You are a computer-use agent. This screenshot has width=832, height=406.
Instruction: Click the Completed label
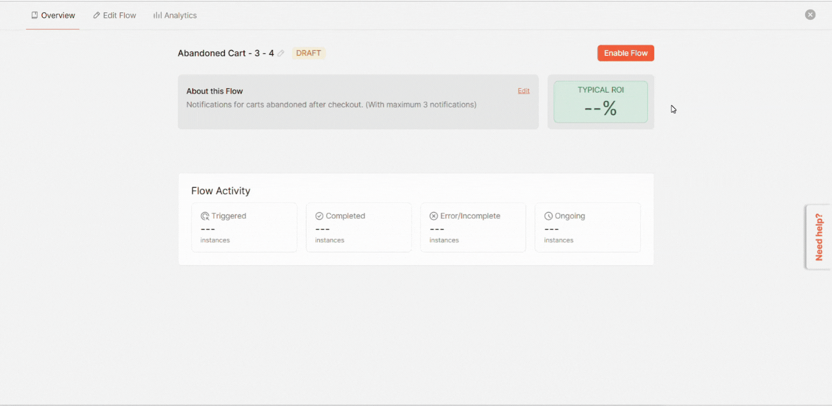pos(345,216)
